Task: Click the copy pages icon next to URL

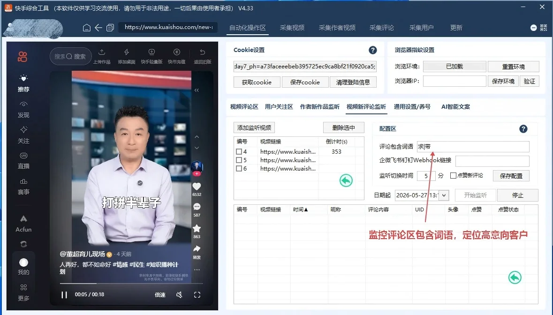Action: pyautogui.click(x=110, y=28)
